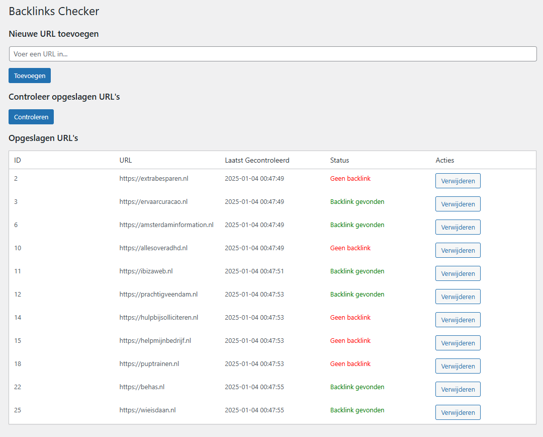Remove puptrainen.nl with Verwijderen

pos(458,366)
